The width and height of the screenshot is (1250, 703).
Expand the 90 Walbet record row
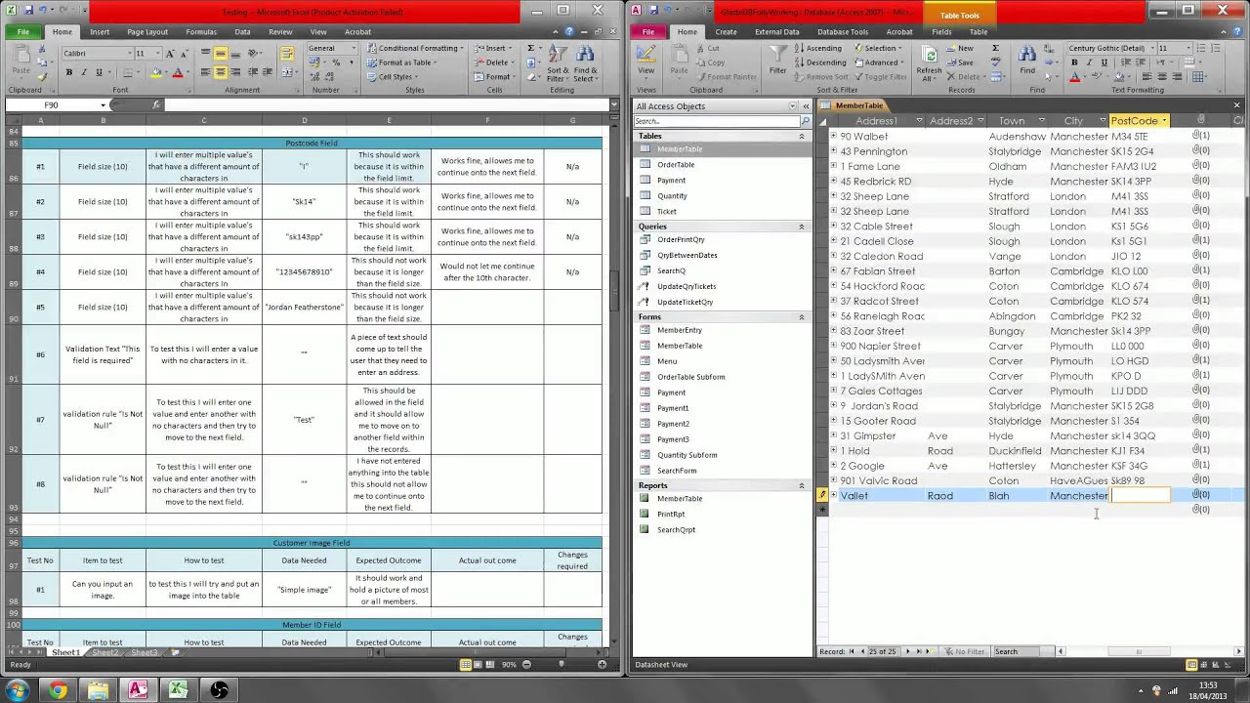click(x=833, y=136)
